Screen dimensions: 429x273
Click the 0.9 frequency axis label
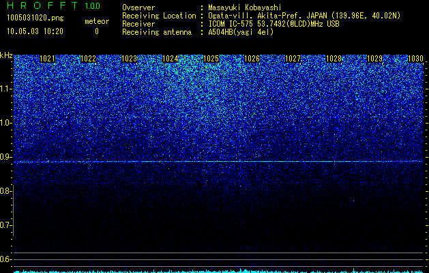click(x=5, y=157)
